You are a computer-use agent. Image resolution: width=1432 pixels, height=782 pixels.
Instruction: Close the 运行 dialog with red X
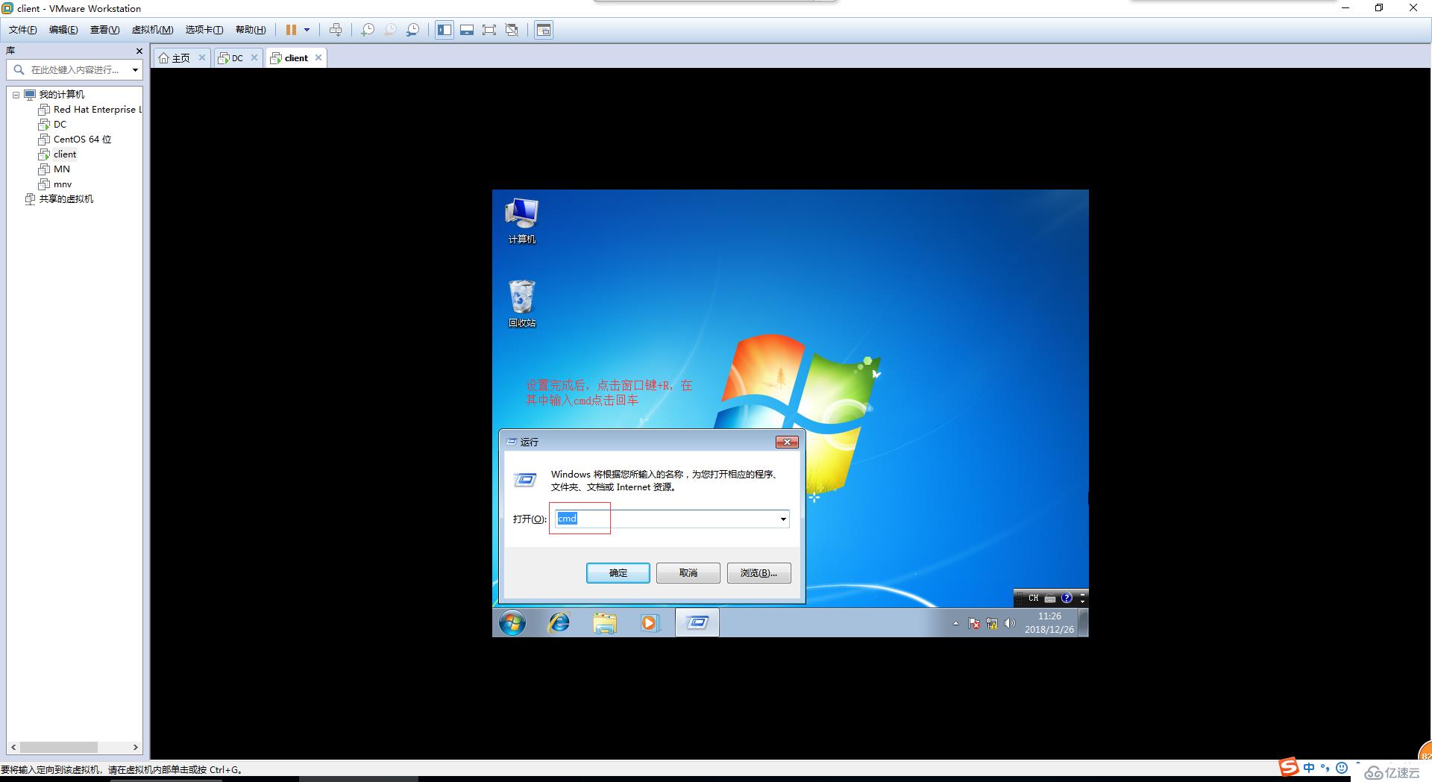click(787, 442)
